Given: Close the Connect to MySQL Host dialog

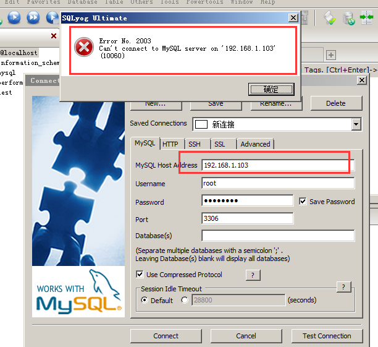Looking at the screenshot, I should tap(361, 80).
